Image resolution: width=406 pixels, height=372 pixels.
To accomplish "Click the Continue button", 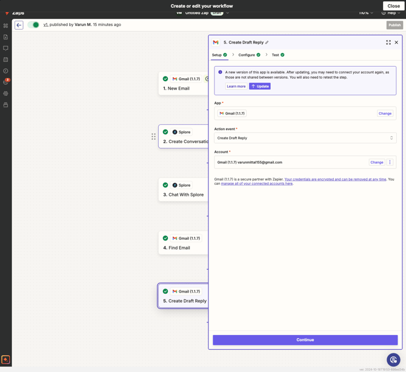I will point(305,340).
